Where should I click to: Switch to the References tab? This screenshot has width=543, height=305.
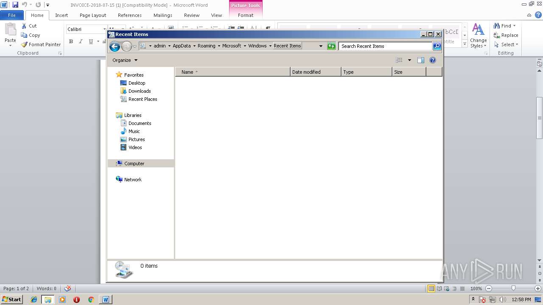[130, 15]
